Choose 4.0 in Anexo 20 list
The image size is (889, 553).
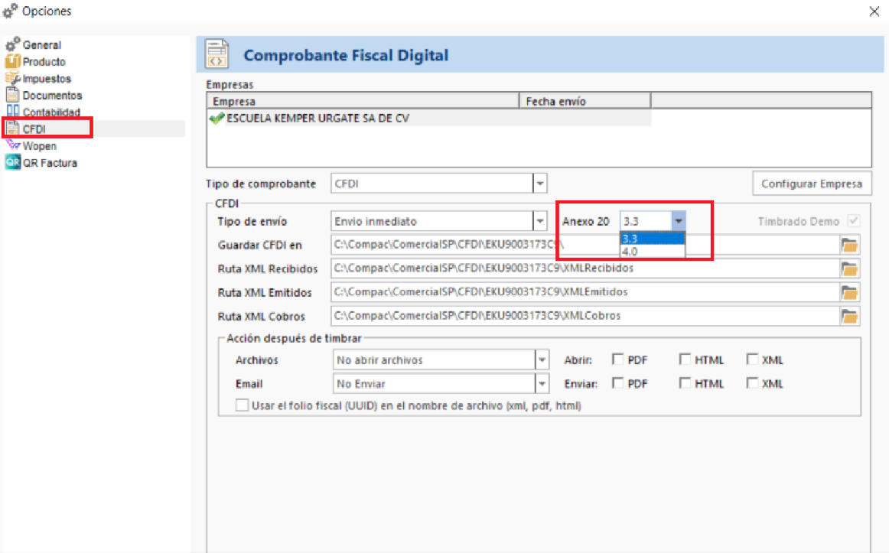tap(653, 251)
